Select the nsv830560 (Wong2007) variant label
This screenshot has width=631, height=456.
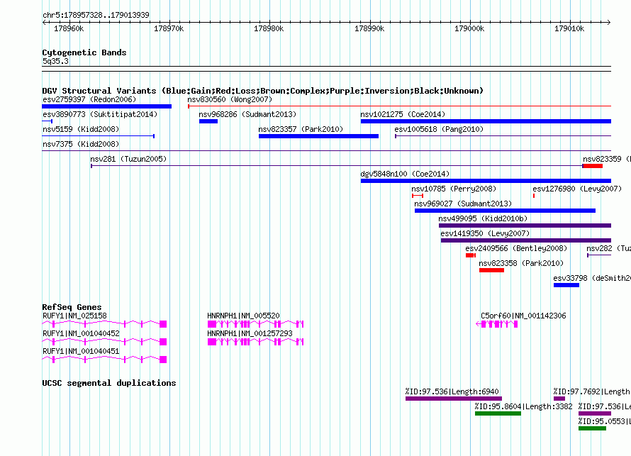pos(230,99)
